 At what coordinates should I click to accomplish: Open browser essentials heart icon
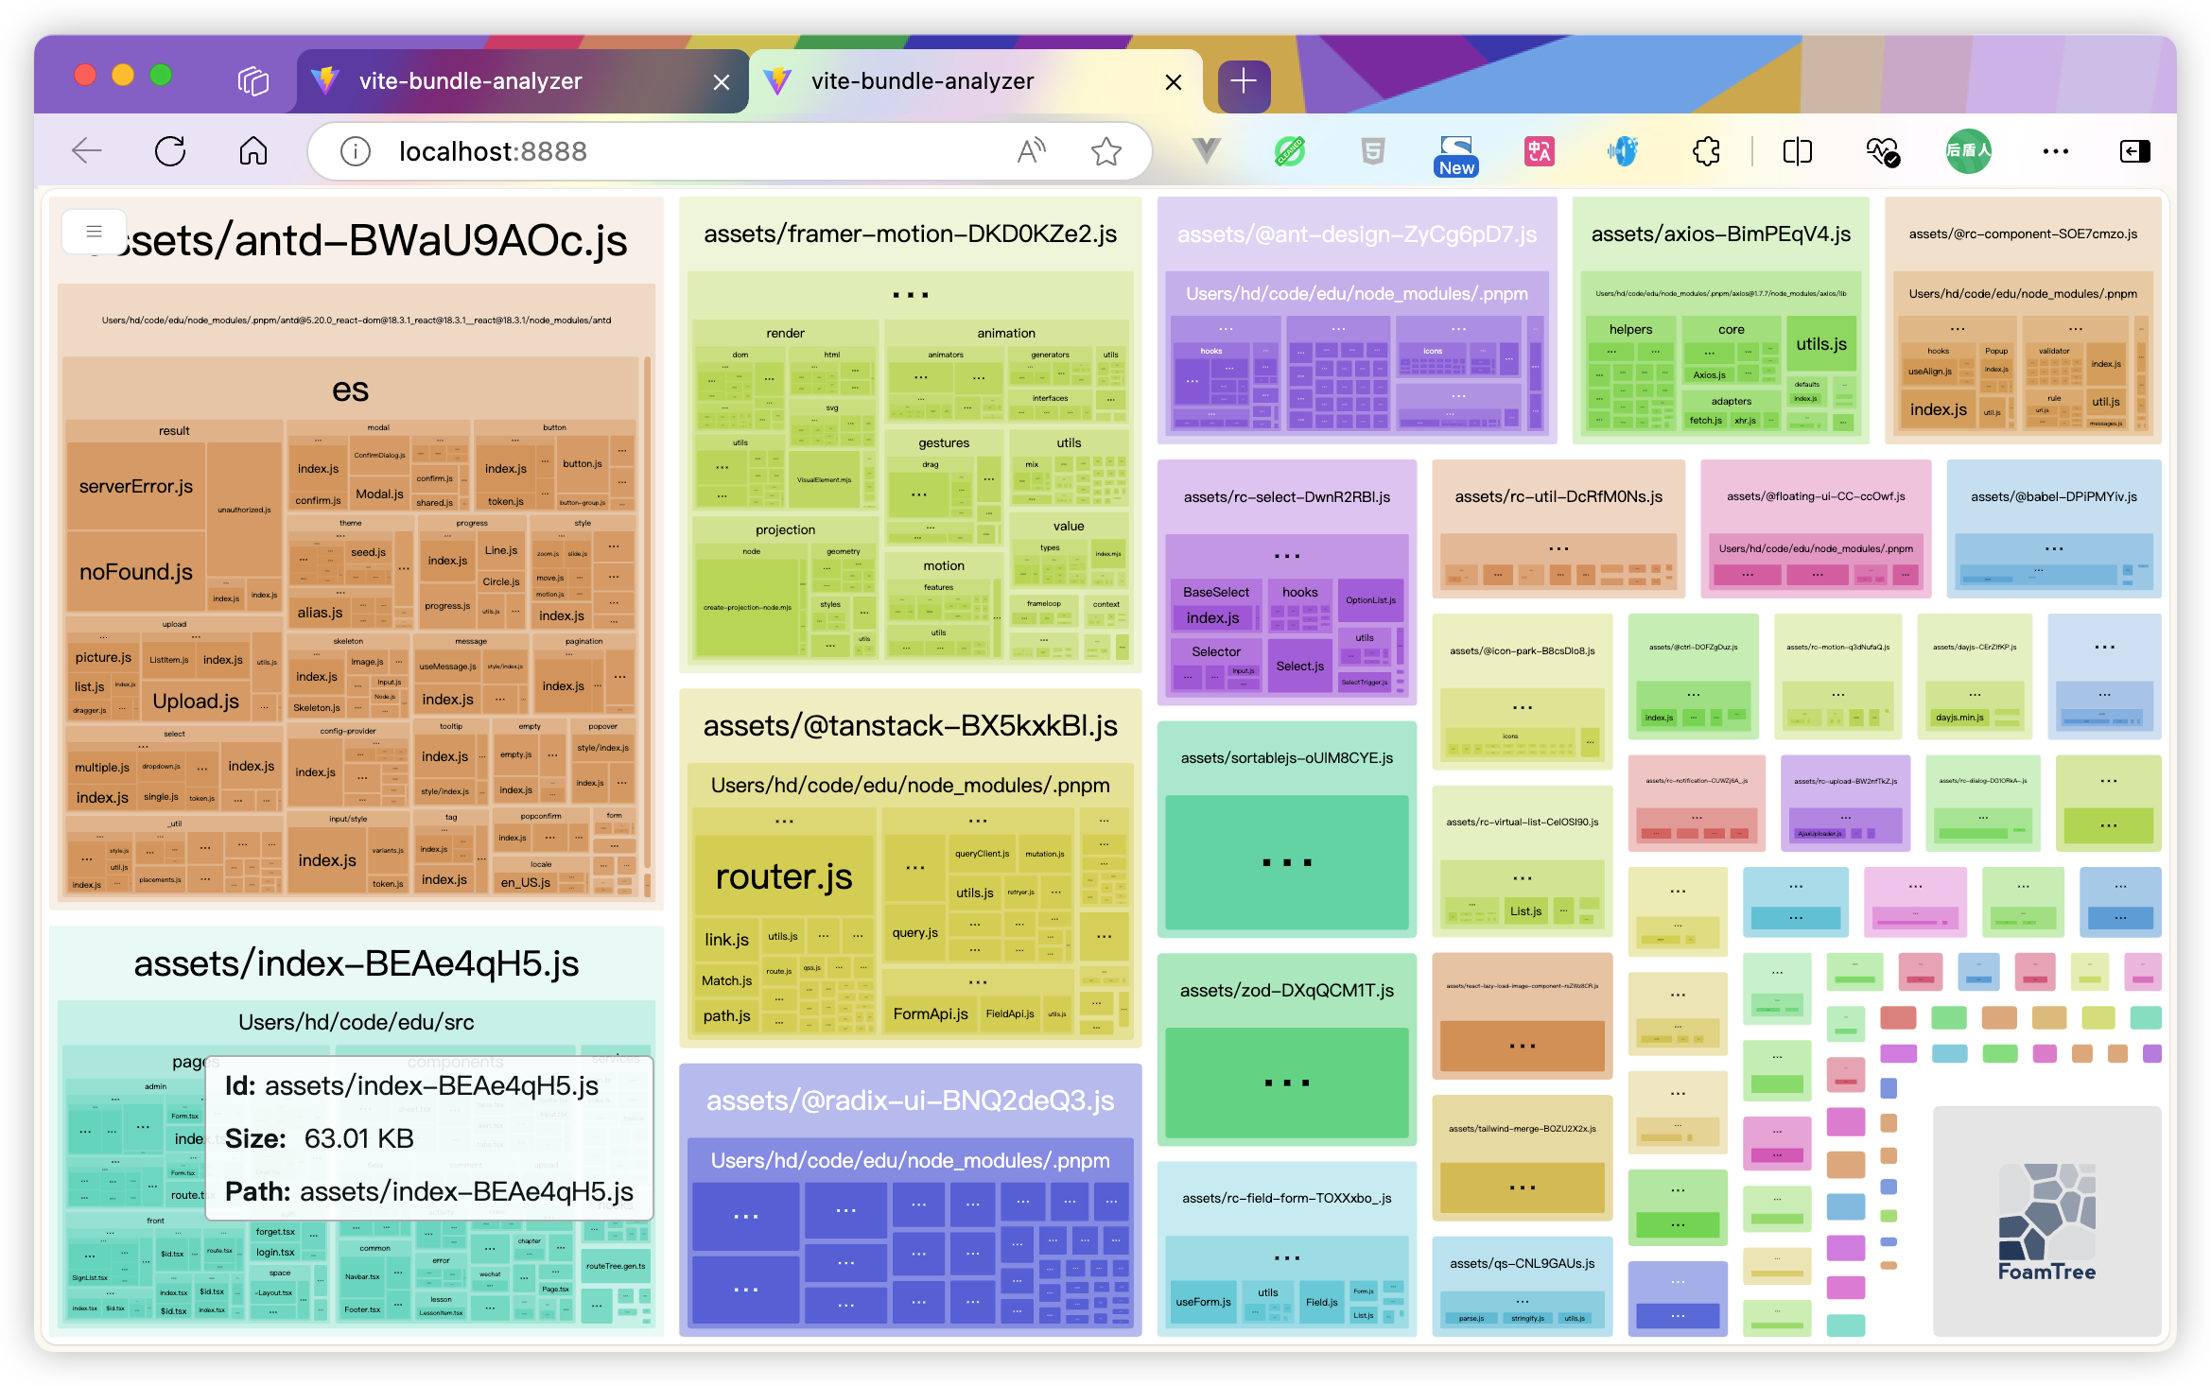pos(1882,151)
